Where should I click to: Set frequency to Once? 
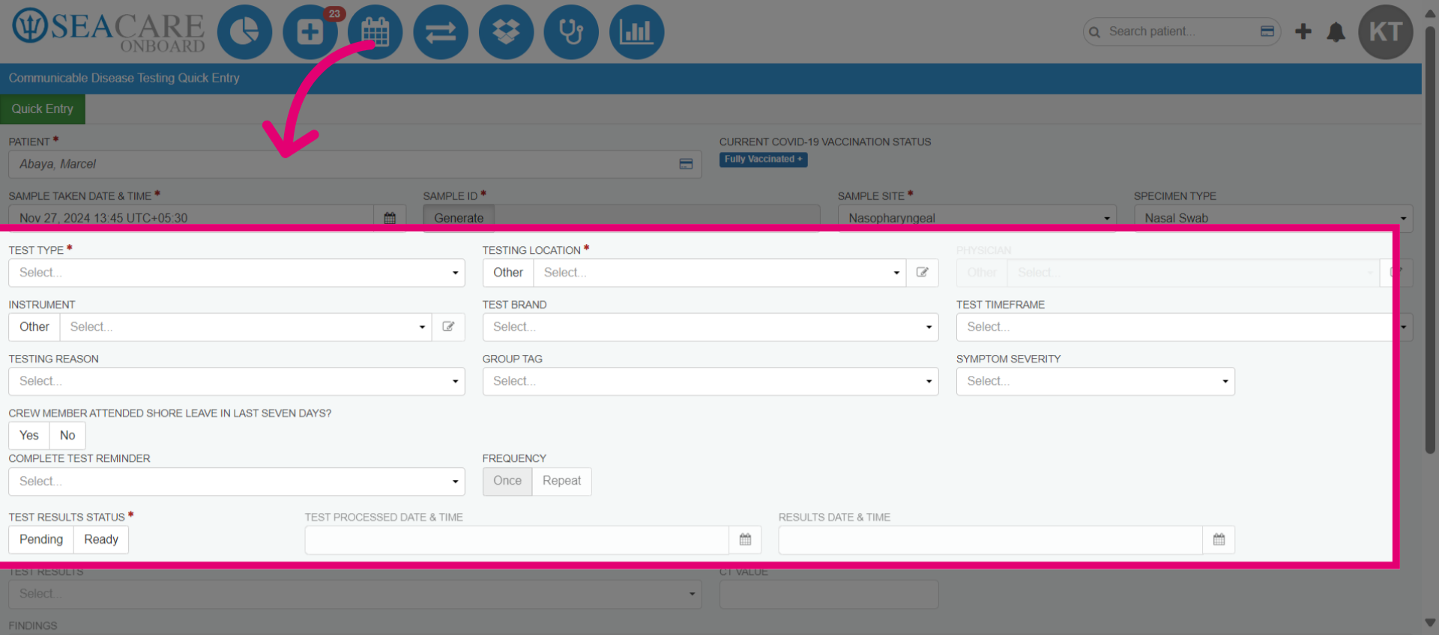pos(507,481)
